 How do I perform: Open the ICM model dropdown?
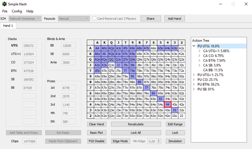pyautogui.click(x=25, y=18)
